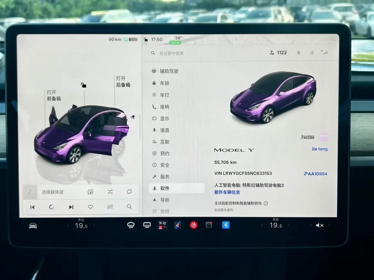Skip to previous track
The width and height of the screenshot is (374, 280).
coord(32,207)
